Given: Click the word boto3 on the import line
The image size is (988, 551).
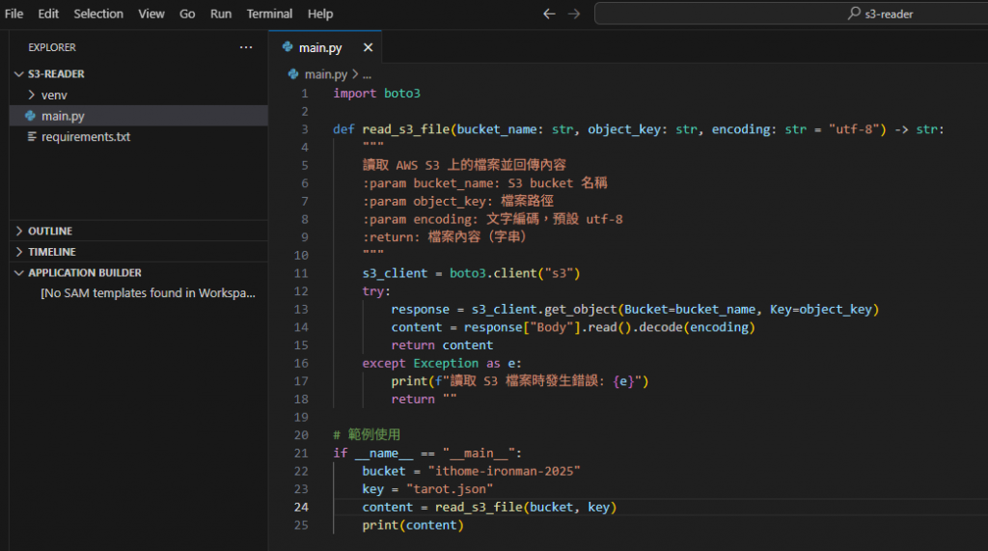Looking at the screenshot, I should click(402, 94).
